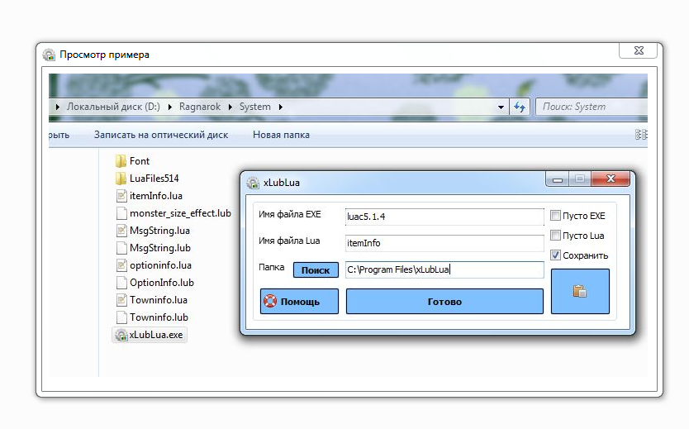
Task: Click the Towninfo.lua file icon
Action: point(121,300)
